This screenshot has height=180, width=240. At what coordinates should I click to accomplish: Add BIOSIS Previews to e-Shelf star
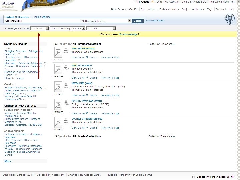point(66,101)
